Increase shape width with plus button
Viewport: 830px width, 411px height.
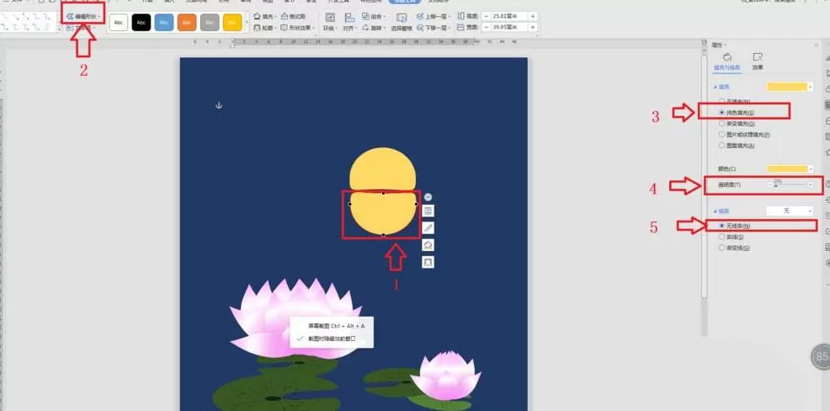[533, 28]
